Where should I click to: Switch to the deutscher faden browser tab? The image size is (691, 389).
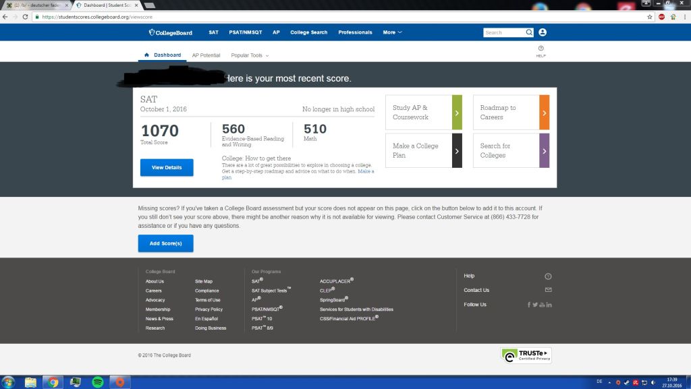[x=36, y=5]
